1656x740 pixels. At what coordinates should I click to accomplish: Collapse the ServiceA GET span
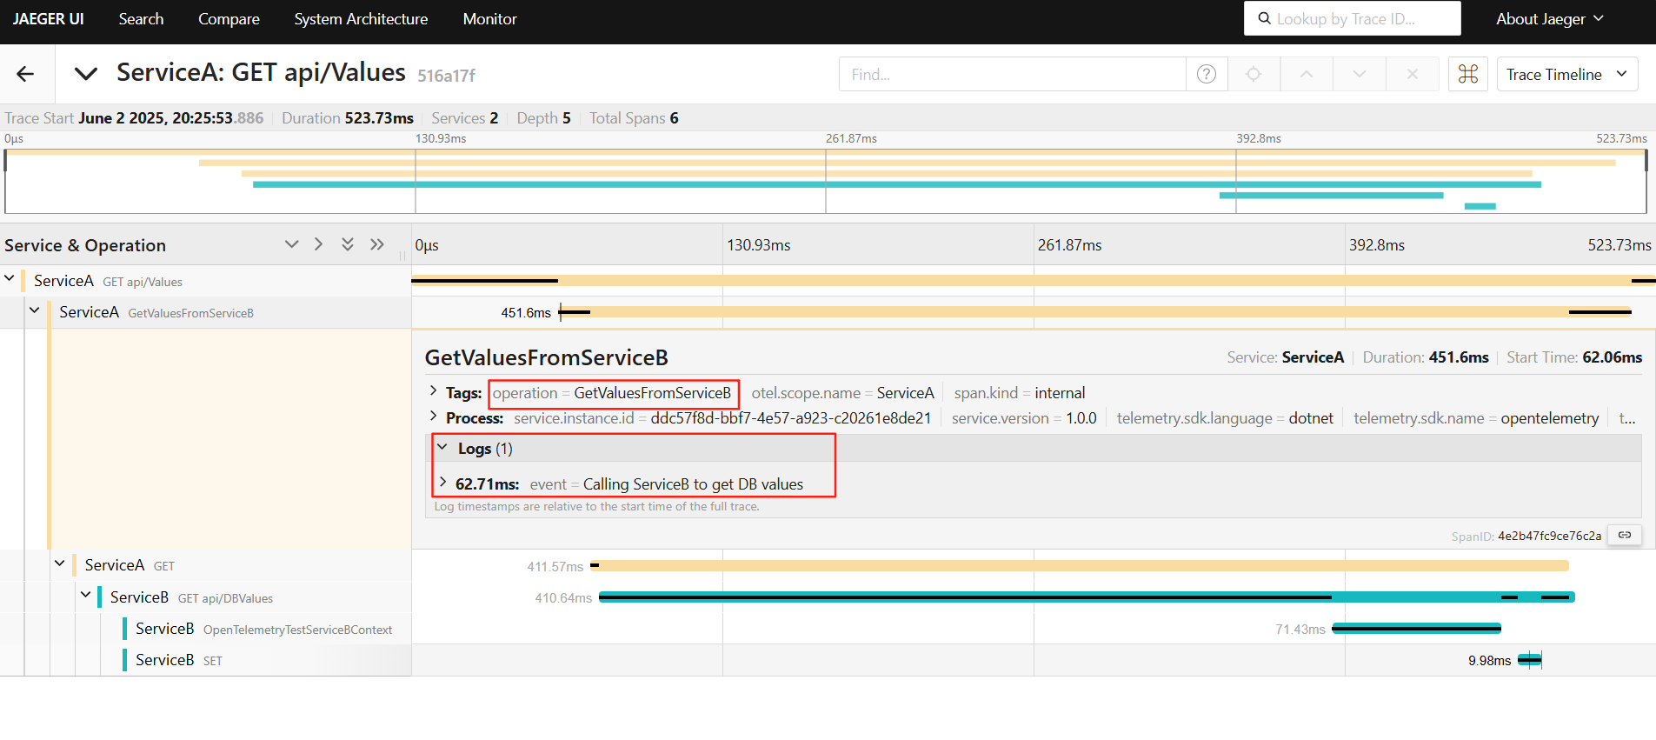tap(60, 563)
